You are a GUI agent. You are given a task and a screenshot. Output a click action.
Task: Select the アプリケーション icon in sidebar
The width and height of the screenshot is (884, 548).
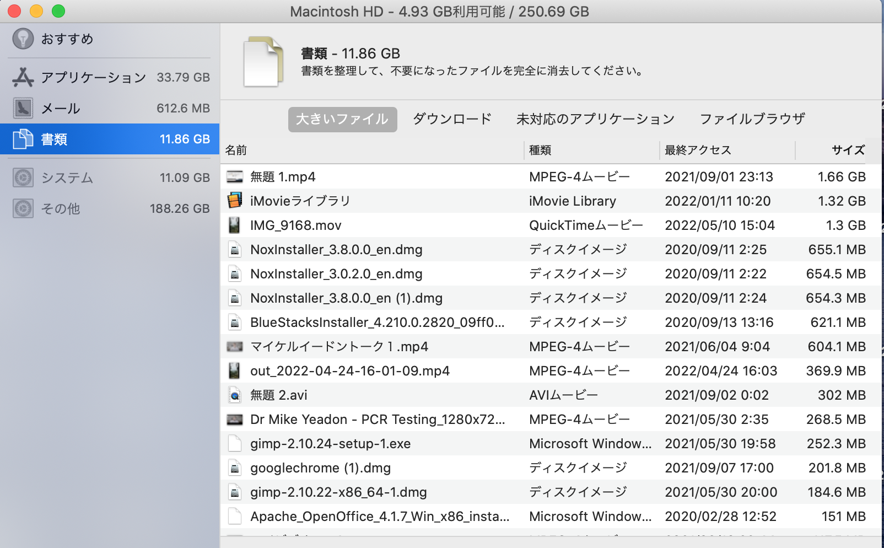tap(23, 77)
